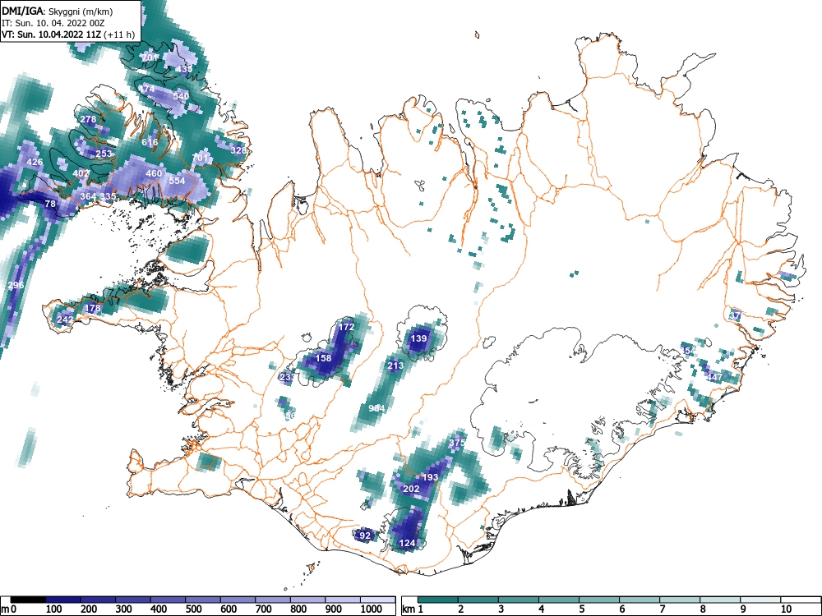Click the light teal swatch between km 8 and 9

point(720,600)
